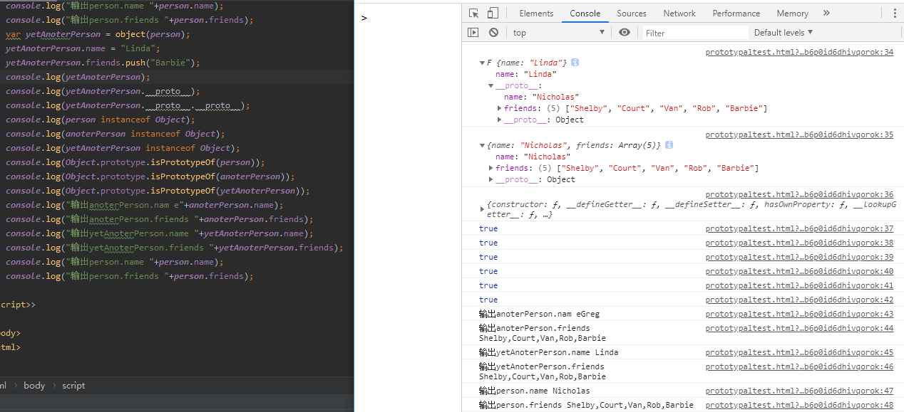The image size is (904, 412).
Task: Click the console prompt '>' in middle pane
Action: pyautogui.click(x=364, y=18)
